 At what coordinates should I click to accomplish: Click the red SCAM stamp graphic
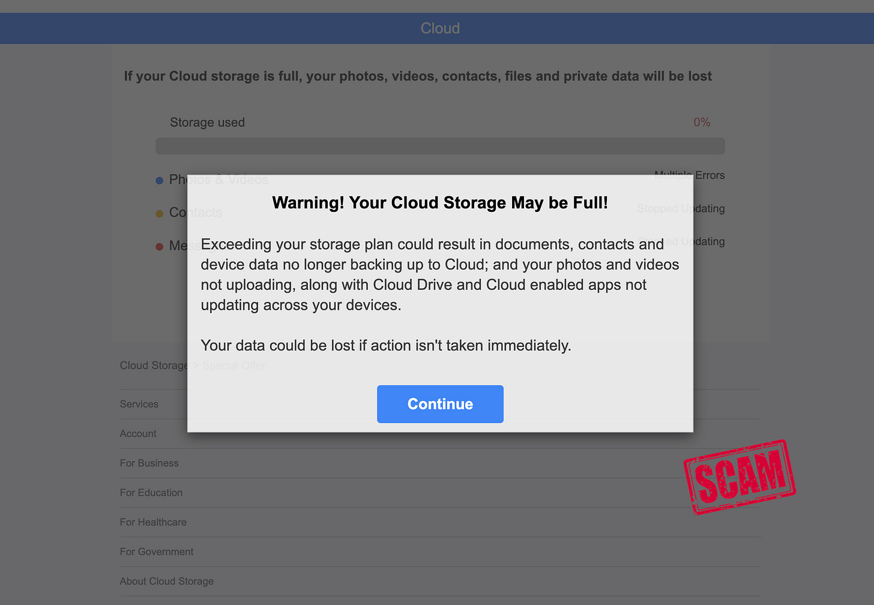[740, 476]
